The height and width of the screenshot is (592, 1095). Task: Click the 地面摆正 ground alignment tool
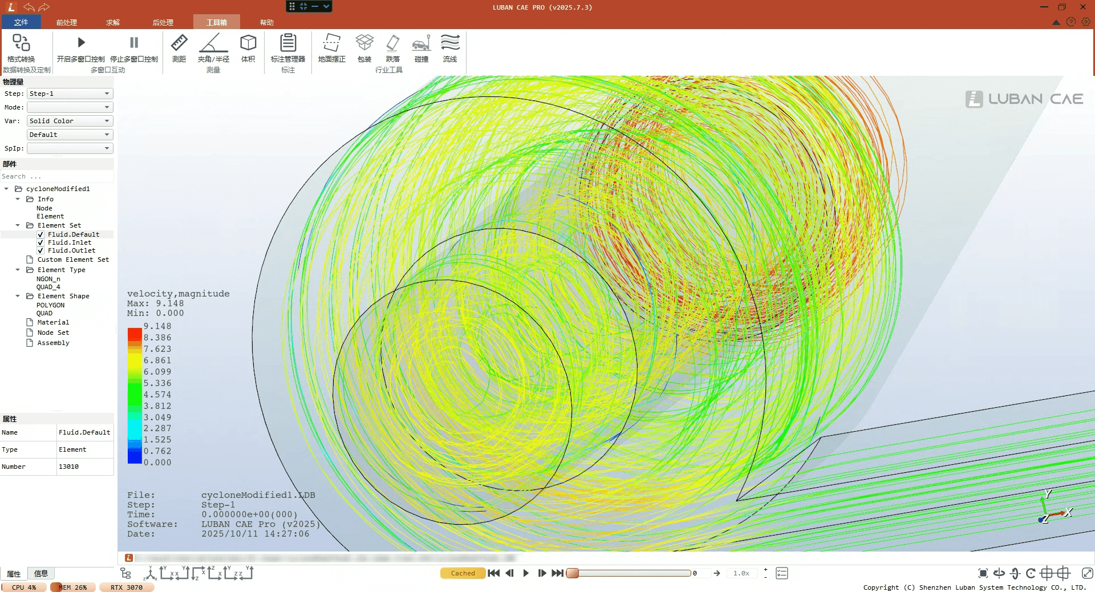click(x=331, y=43)
